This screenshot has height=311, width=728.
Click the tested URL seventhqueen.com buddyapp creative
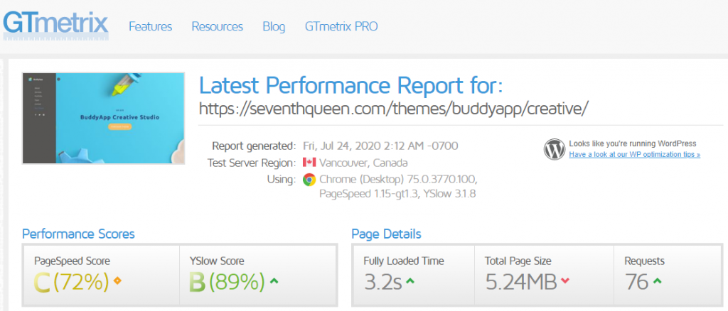pyautogui.click(x=394, y=109)
